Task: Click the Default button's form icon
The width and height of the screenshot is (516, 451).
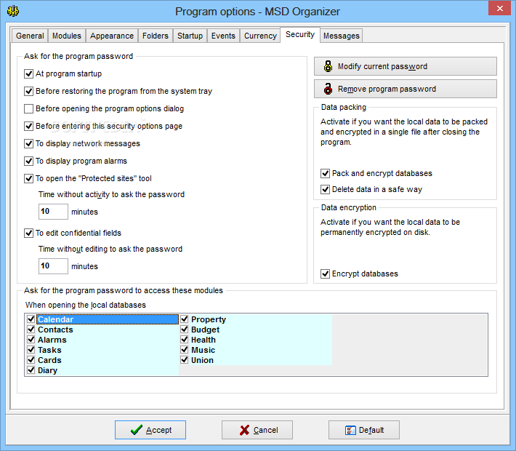Action: click(x=350, y=430)
